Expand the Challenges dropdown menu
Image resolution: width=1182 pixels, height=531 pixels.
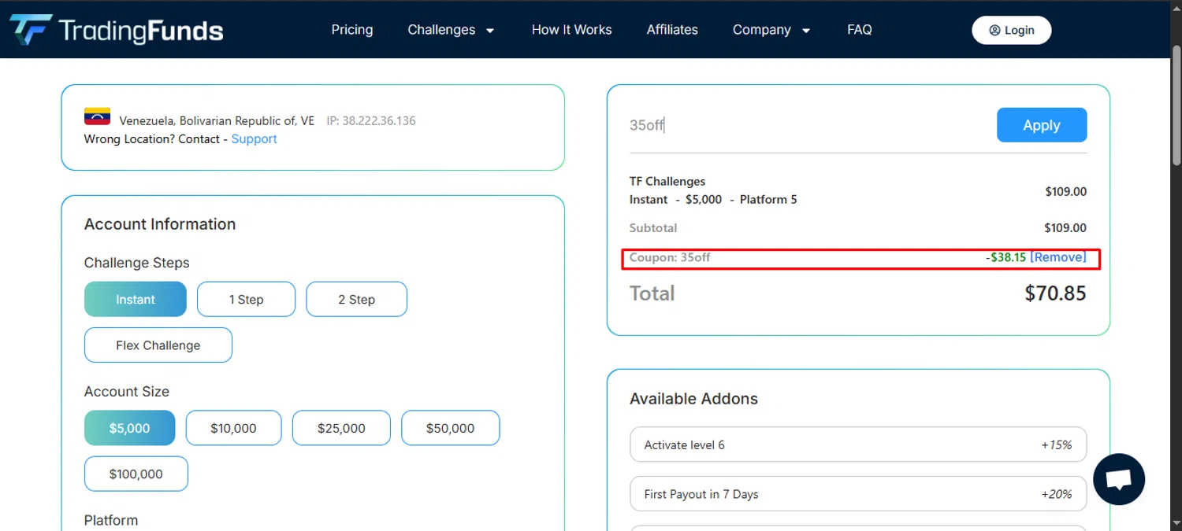[452, 30]
